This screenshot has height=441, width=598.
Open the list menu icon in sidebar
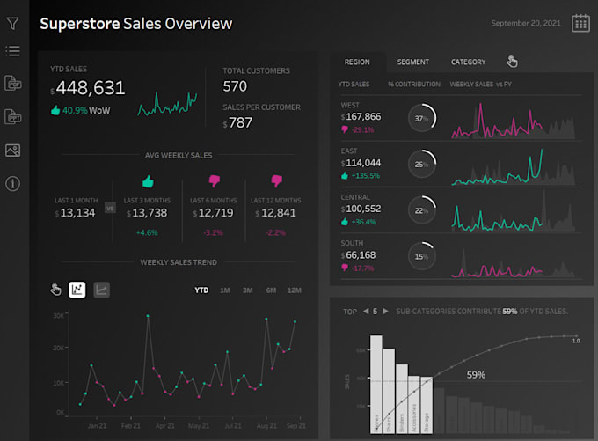point(12,51)
